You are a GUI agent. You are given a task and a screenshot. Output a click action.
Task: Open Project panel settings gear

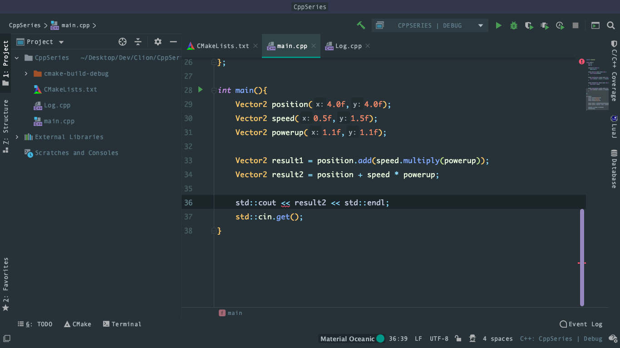(158, 42)
